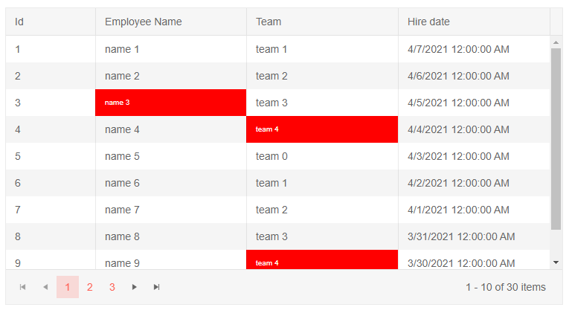Screen dimensions: 569x313
Task: Open page 3 of the grid
Action: (112, 287)
